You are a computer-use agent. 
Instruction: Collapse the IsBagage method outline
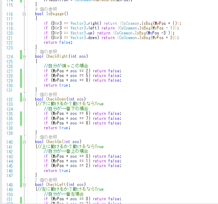tap(24, 14)
